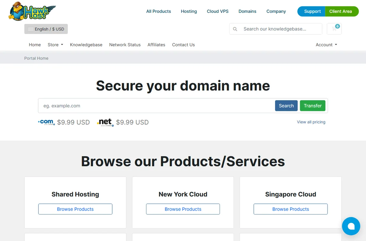Viewport: 366px width, 241px height.
Task: Expand the Store dropdown menu
Action: 55,44
